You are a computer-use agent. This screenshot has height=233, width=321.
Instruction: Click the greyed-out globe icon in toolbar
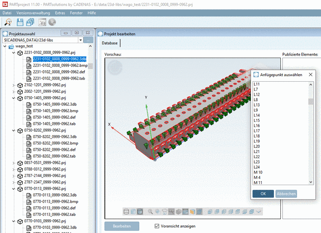(52, 22)
